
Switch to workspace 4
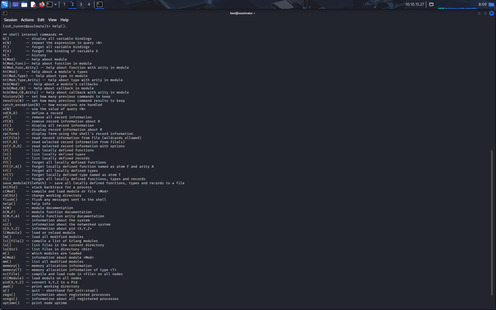click(89, 4)
